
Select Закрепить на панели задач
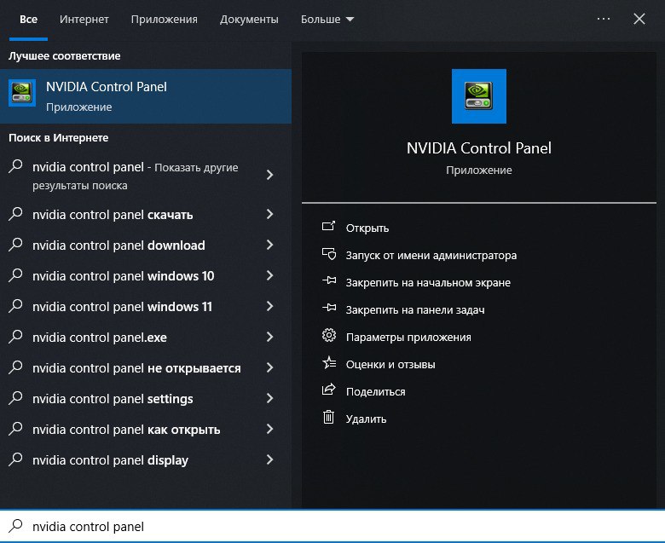point(415,310)
